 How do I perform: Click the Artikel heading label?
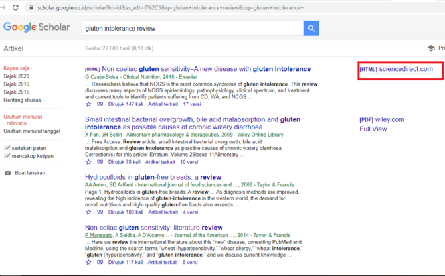pos(13,48)
